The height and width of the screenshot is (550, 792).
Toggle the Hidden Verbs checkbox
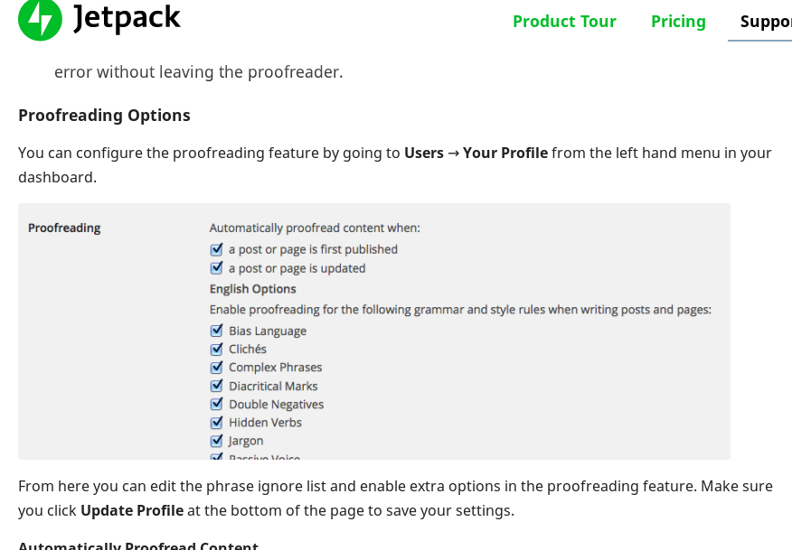pyautogui.click(x=216, y=423)
